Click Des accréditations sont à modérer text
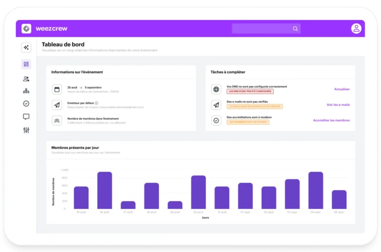This screenshot has height=252, width=381. coord(249,117)
